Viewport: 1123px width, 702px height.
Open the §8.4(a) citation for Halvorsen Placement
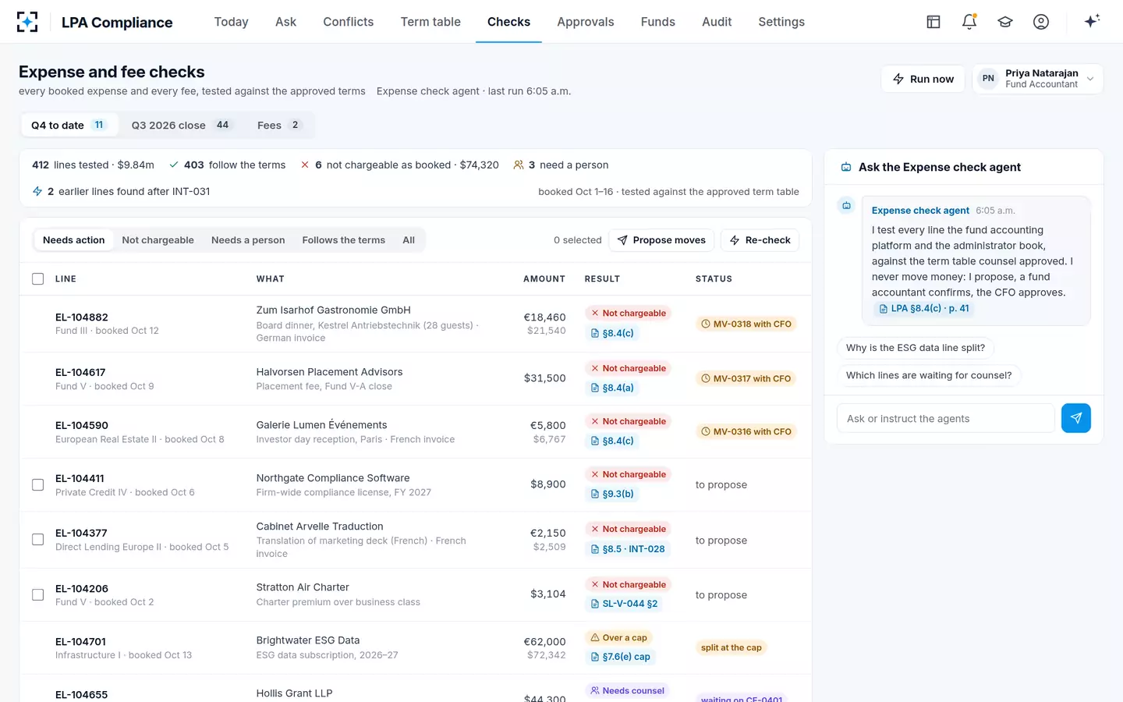[x=612, y=388]
